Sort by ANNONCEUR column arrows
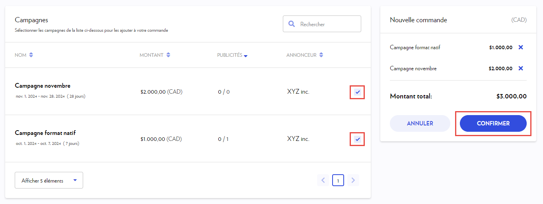Screen dimensions: 543x204 pos(321,55)
